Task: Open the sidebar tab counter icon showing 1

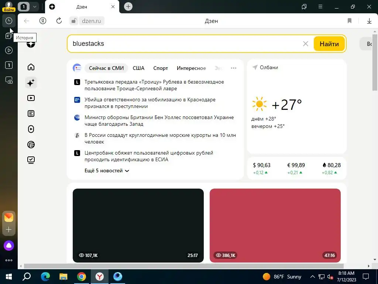Action: 9,65
